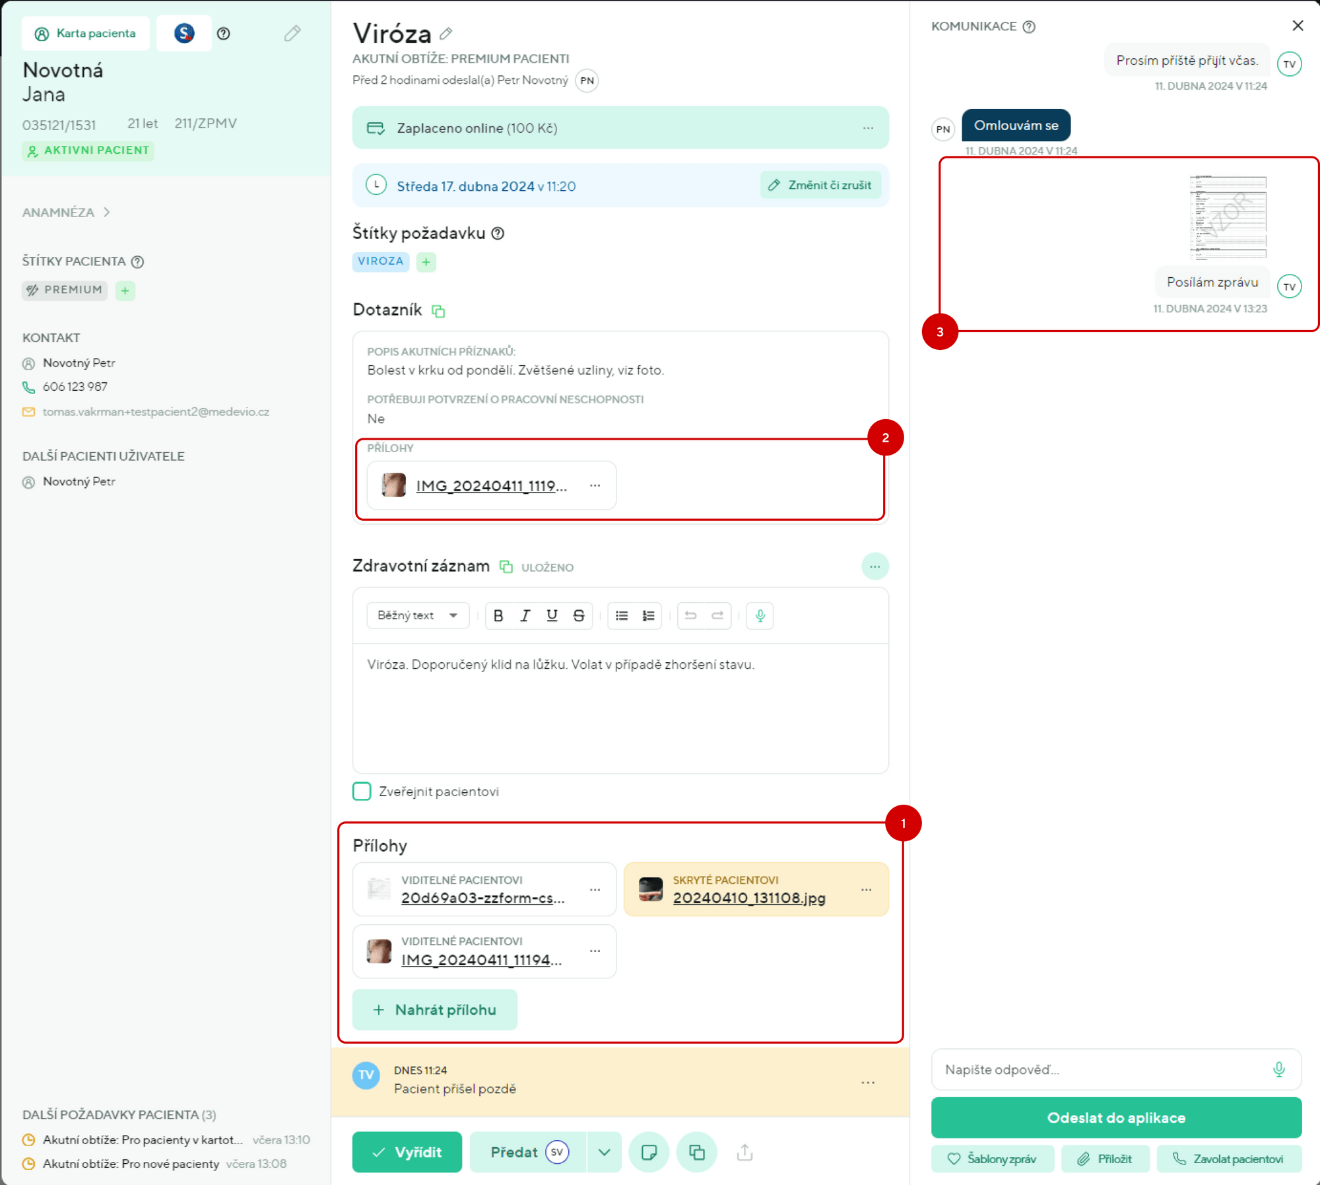The image size is (1320, 1185).
Task: Open the Karta pacienta tab
Action: pos(86,34)
